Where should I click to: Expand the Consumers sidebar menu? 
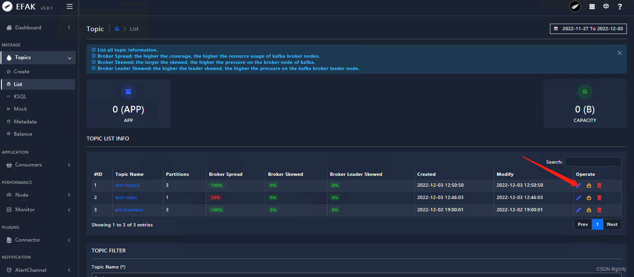click(x=38, y=165)
